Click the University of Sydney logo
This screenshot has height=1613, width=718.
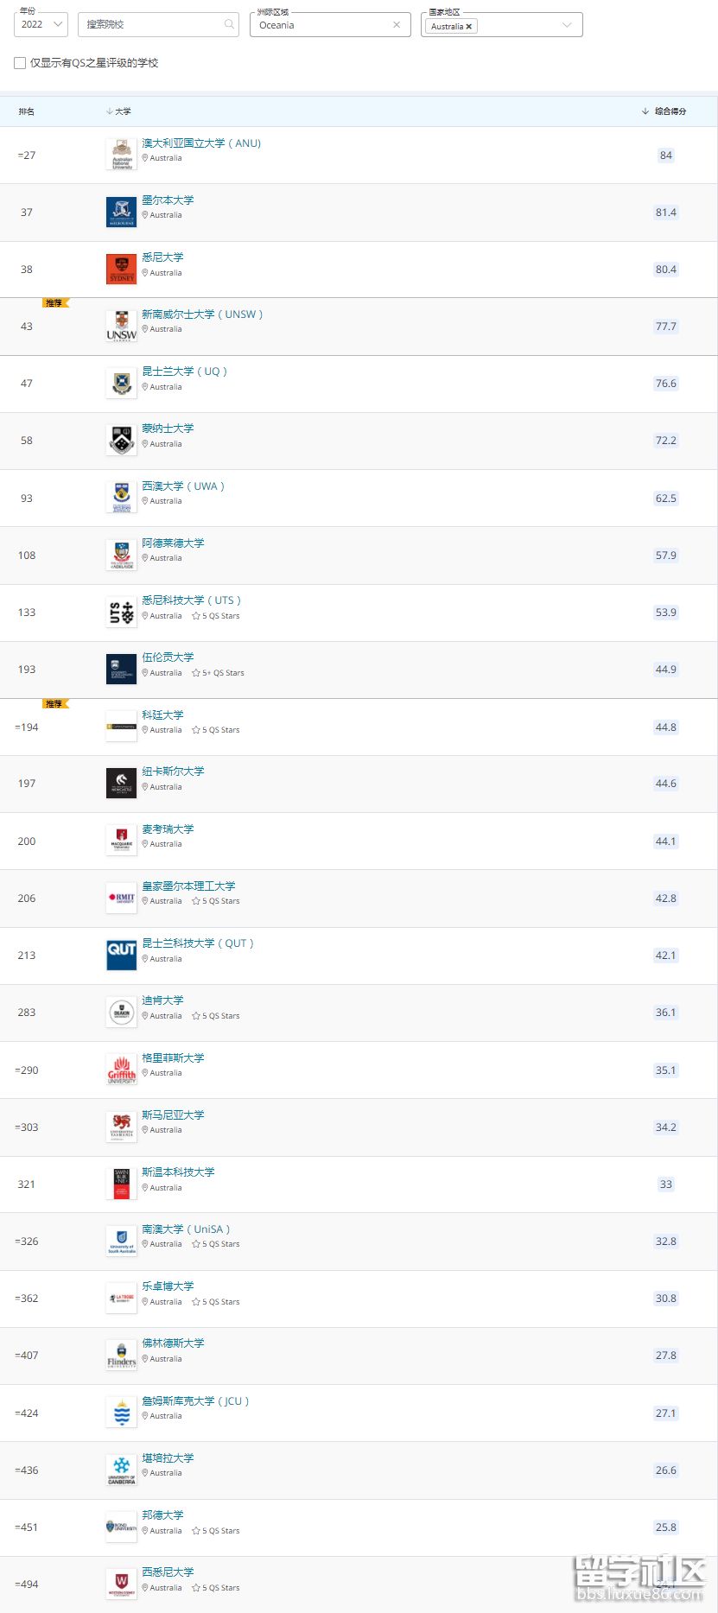pyautogui.click(x=122, y=270)
